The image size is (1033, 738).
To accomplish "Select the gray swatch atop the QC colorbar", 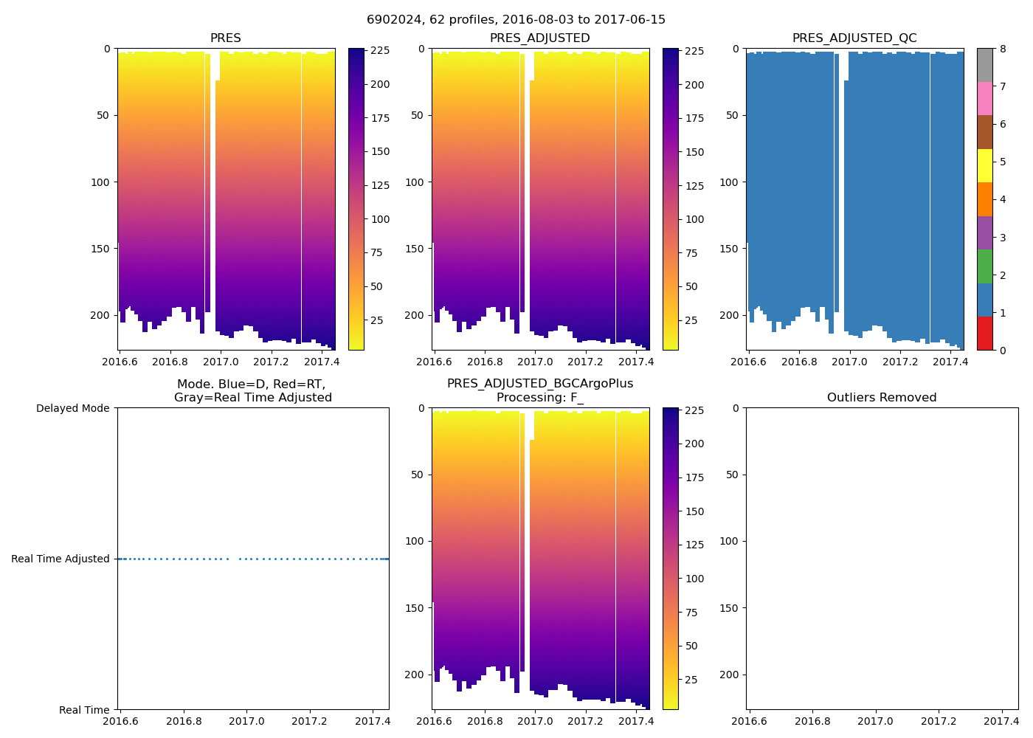I will [984, 65].
